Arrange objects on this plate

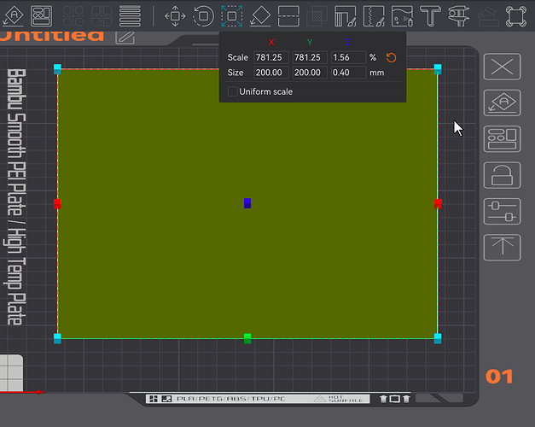point(502,139)
